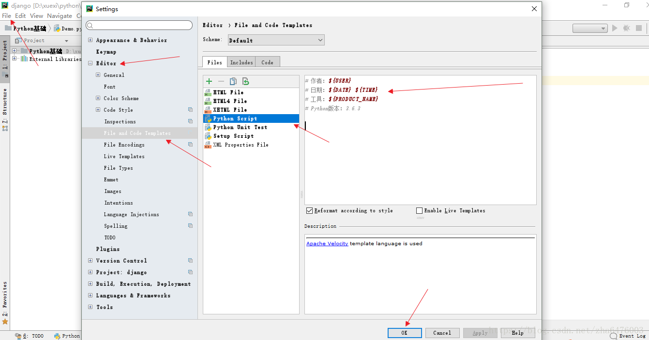
Task: Click the green Create Template plus icon
Action: click(x=209, y=81)
